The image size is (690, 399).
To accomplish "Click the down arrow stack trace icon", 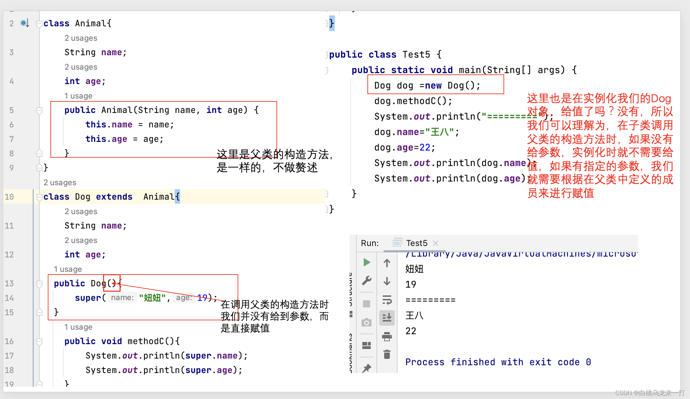I will [387, 281].
